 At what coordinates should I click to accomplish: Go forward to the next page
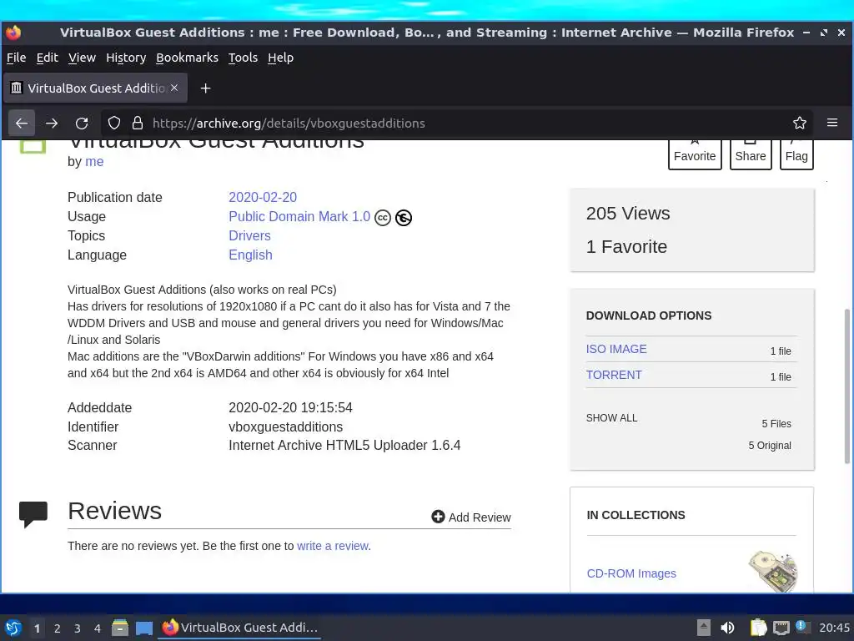click(x=52, y=124)
